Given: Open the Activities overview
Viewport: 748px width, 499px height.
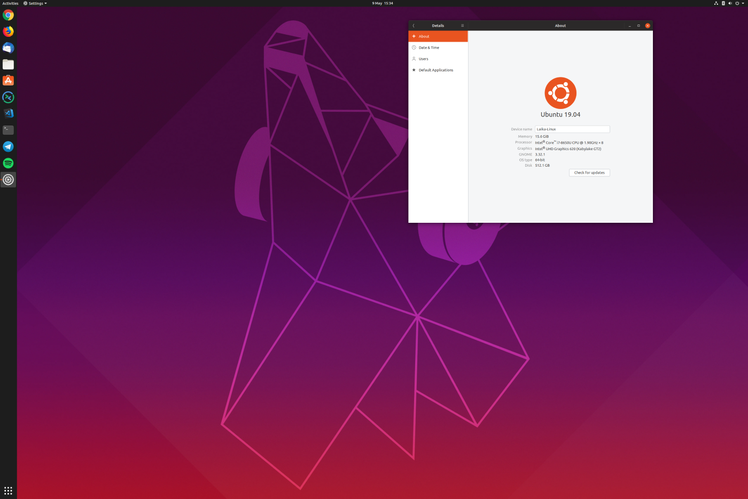Looking at the screenshot, I should click(10, 3).
